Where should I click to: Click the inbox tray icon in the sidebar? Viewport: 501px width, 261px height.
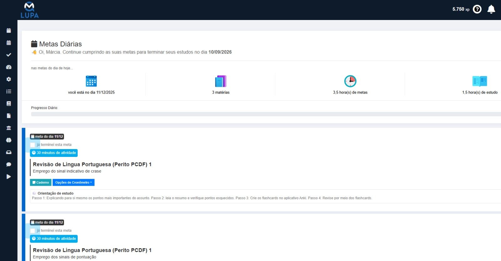click(x=9, y=152)
